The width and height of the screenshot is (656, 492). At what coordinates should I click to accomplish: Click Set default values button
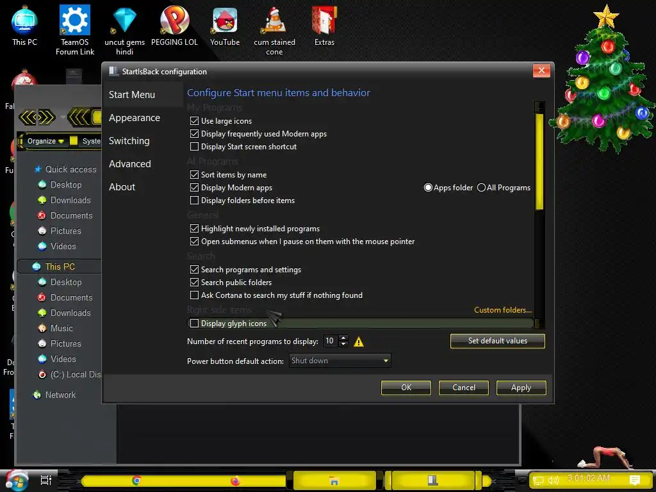497,341
